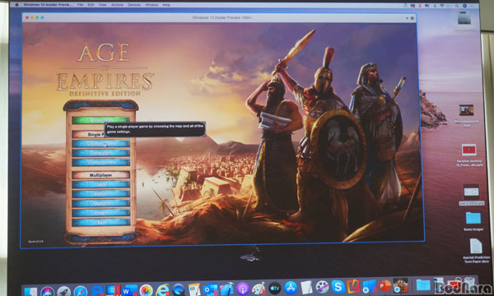Open the Actions menu in menu bar
The width and height of the screenshot is (494, 296).
click(117, 5)
